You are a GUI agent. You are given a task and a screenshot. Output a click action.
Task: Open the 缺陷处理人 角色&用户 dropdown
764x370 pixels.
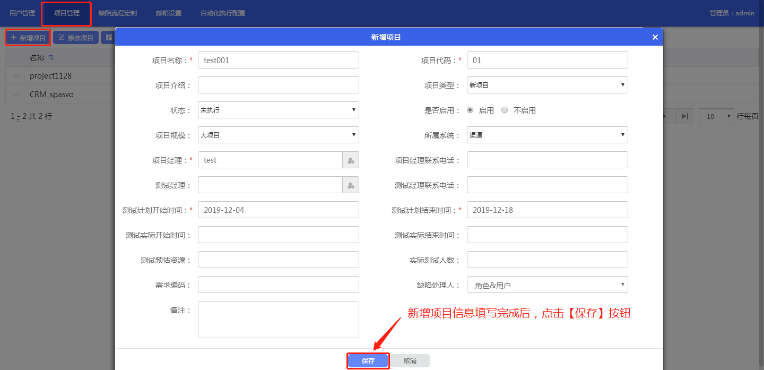[547, 285]
